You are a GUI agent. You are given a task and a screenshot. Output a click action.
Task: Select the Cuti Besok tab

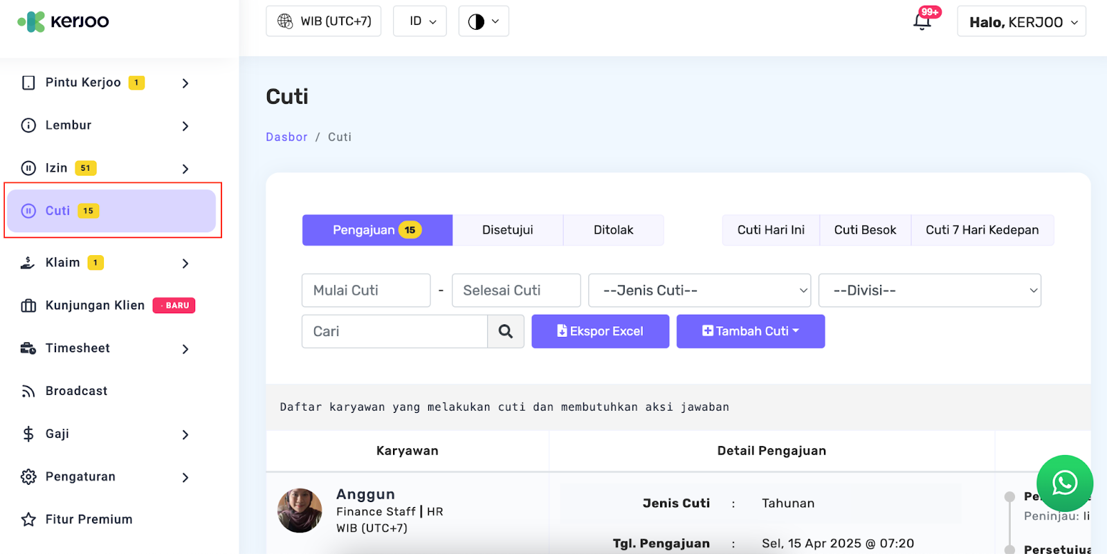[x=865, y=230]
